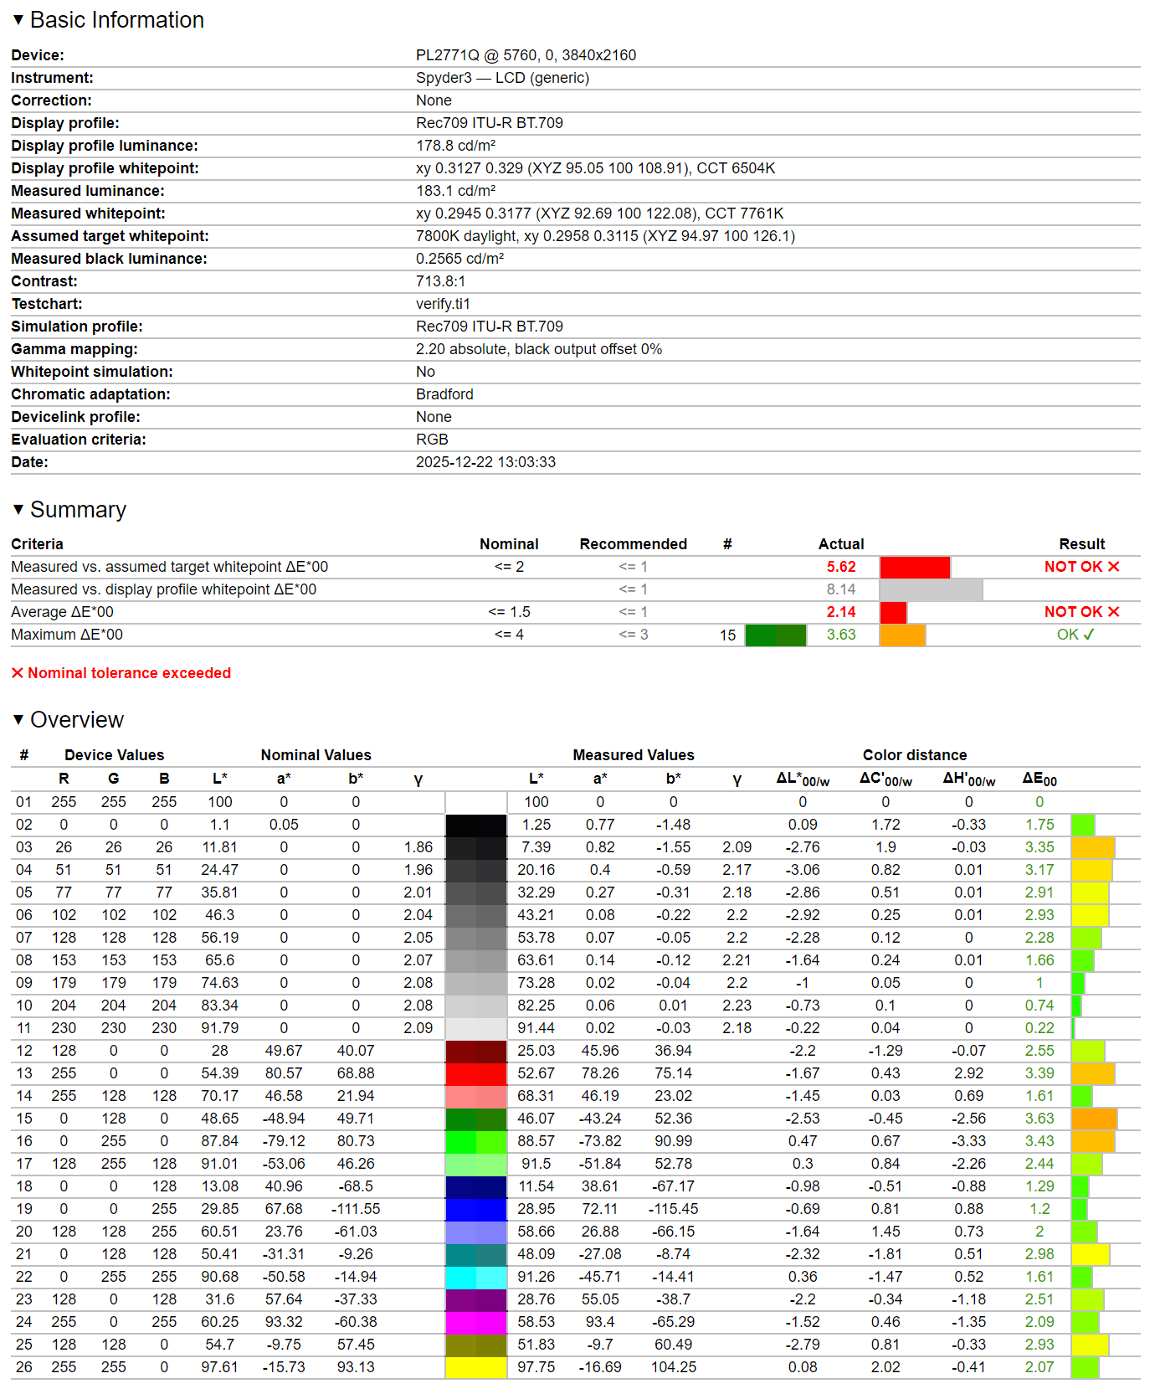This screenshot has width=1155, height=1394.
Task: Collapse the Basic Information section
Action: (18, 20)
